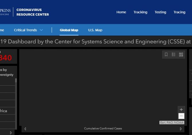Open the Testing navigation link
192x135 pixels.
click(x=160, y=12)
